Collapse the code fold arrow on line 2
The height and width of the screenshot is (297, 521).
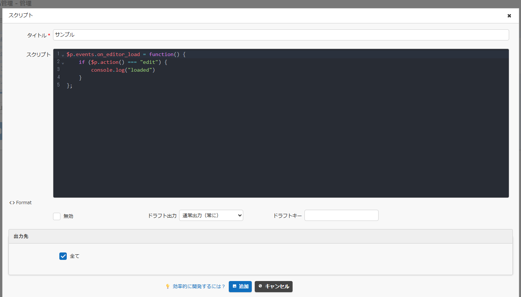(x=63, y=63)
